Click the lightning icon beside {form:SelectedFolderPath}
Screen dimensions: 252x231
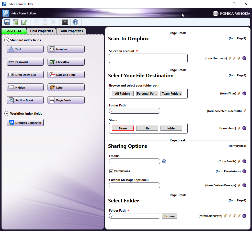[245, 111]
